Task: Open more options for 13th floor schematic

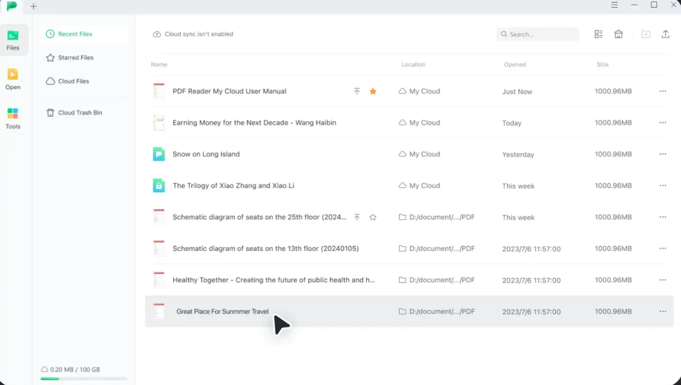Action: (663, 248)
